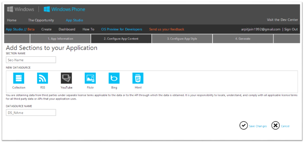Open the App Studio menu item
This screenshot has height=142, width=304.
tap(75, 20)
